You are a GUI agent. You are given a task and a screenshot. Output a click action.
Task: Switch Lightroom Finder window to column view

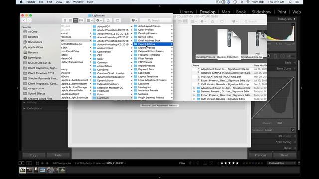click(75, 20)
